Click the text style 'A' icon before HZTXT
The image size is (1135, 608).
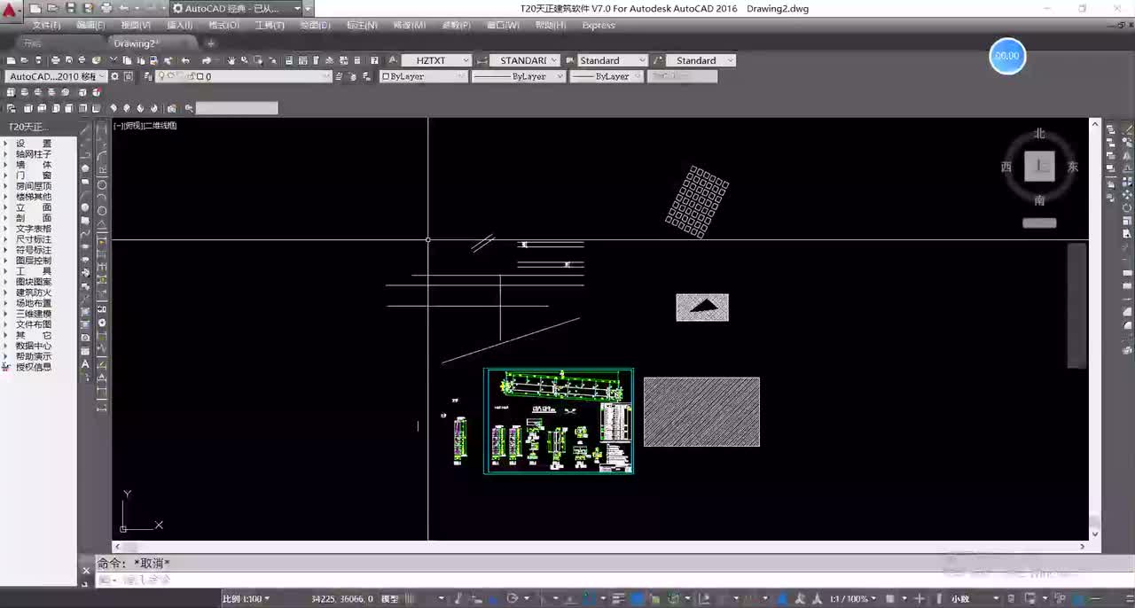pos(395,60)
